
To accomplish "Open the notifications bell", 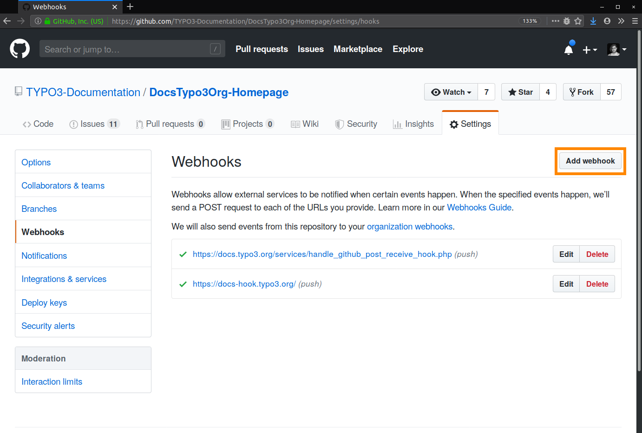I will pyautogui.click(x=569, y=49).
